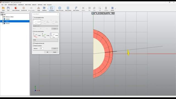
Task: Choose the Wrap Surface tool
Action: coord(68,9)
